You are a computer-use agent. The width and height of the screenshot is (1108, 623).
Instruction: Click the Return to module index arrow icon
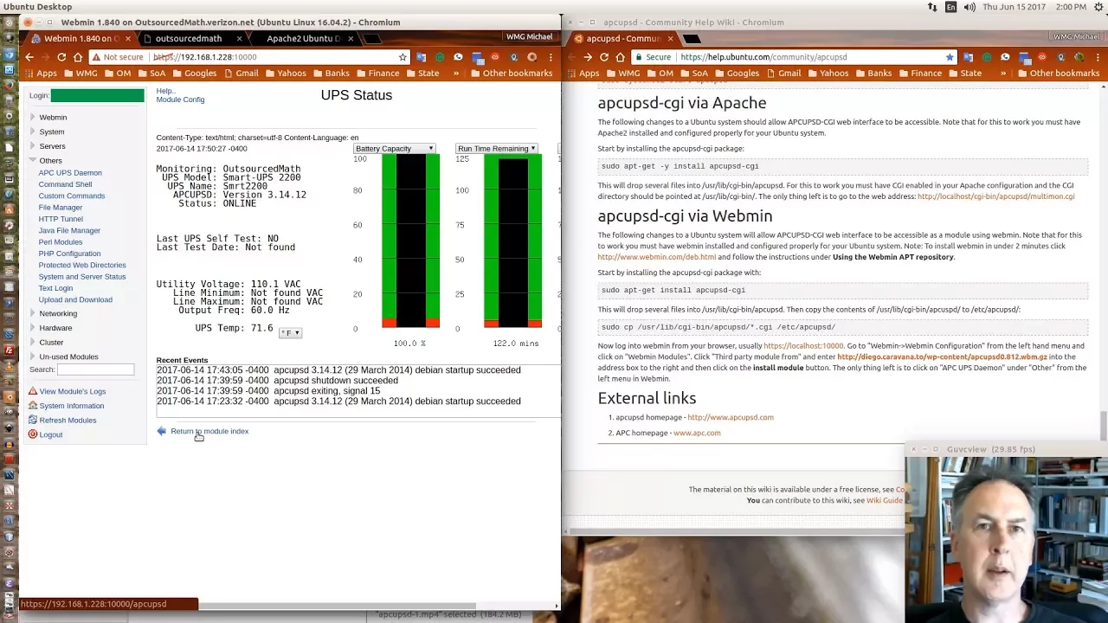click(161, 431)
